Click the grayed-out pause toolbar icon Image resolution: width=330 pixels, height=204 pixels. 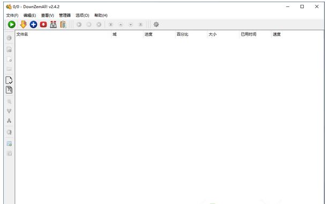click(x=89, y=25)
